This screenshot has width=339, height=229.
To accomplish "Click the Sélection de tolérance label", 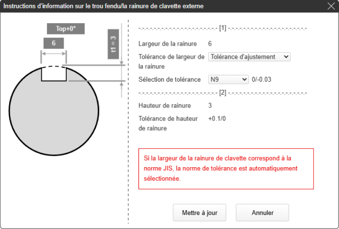I will point(169,79).
